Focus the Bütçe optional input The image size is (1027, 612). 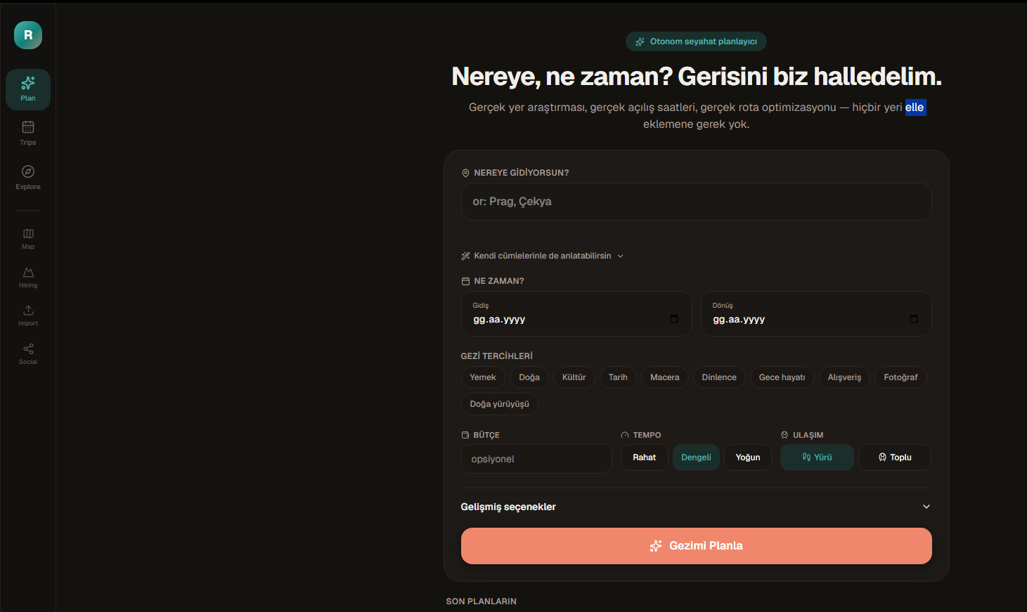(536, 459)
